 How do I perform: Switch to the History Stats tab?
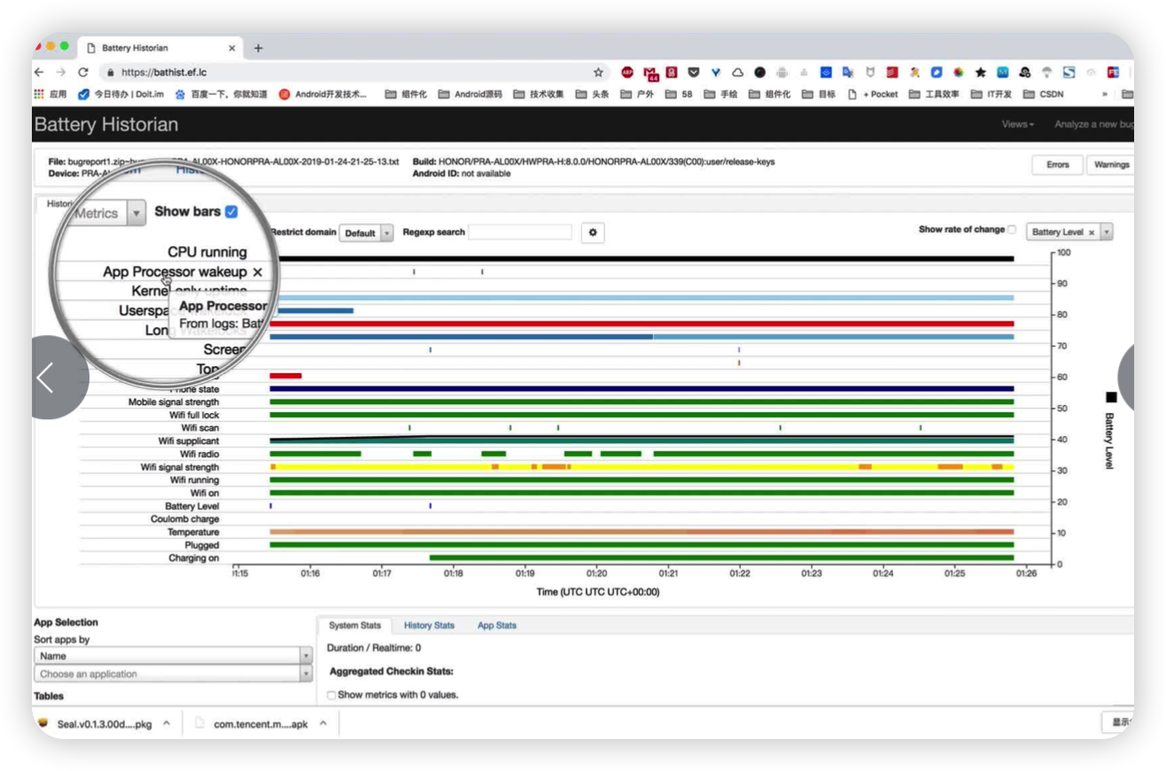(x=429, y=626)
